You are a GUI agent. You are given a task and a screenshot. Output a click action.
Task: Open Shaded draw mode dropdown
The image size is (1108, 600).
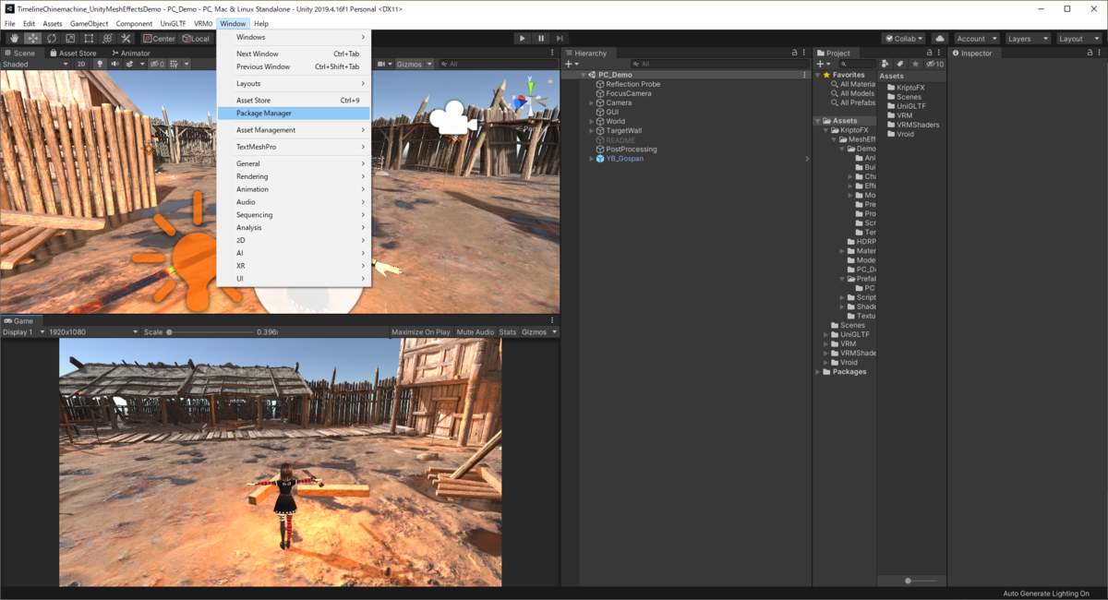[x=35, y=65]
